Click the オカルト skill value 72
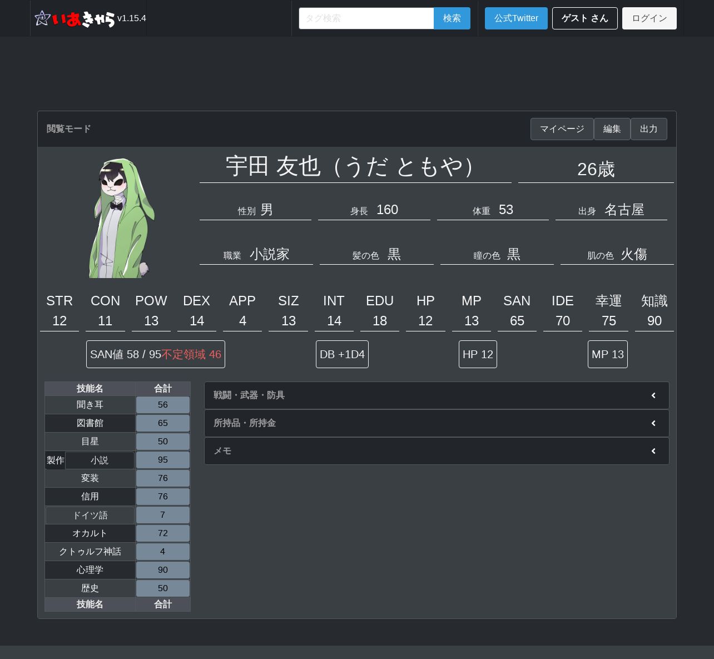Screen dimensions: 714x659 tap(163, 533)
